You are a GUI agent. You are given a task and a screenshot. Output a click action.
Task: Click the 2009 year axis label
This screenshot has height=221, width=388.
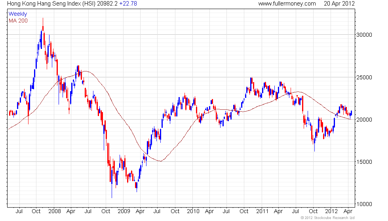coord(124,212)
